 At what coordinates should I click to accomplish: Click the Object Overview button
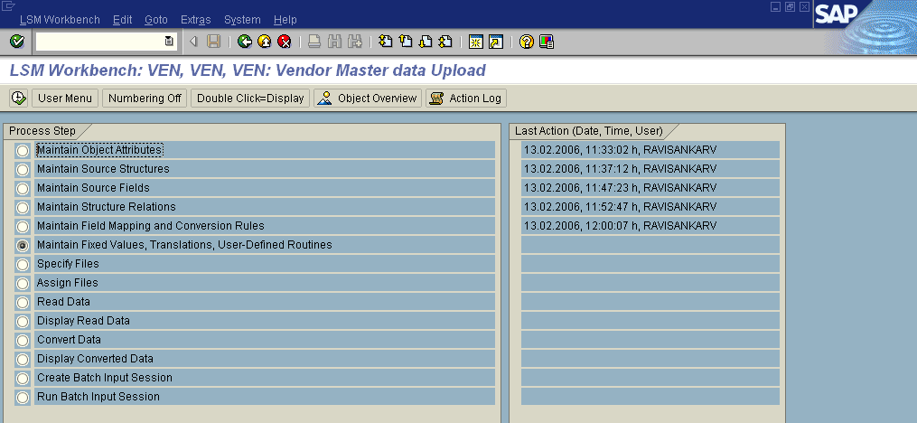pos(367,98)
